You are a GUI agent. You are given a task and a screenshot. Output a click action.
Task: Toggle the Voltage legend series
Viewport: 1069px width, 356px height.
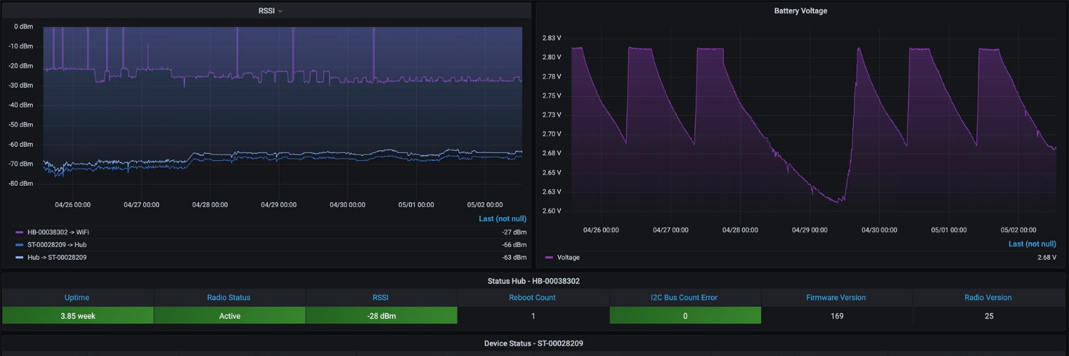click(568, 257)
